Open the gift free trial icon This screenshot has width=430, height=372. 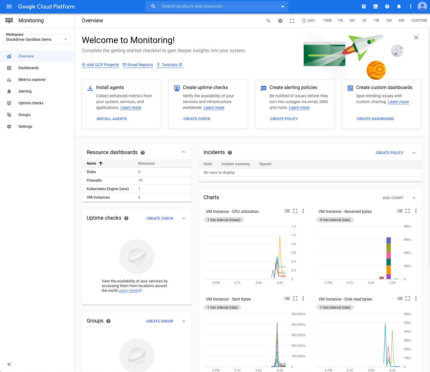(x=364, y=6)
